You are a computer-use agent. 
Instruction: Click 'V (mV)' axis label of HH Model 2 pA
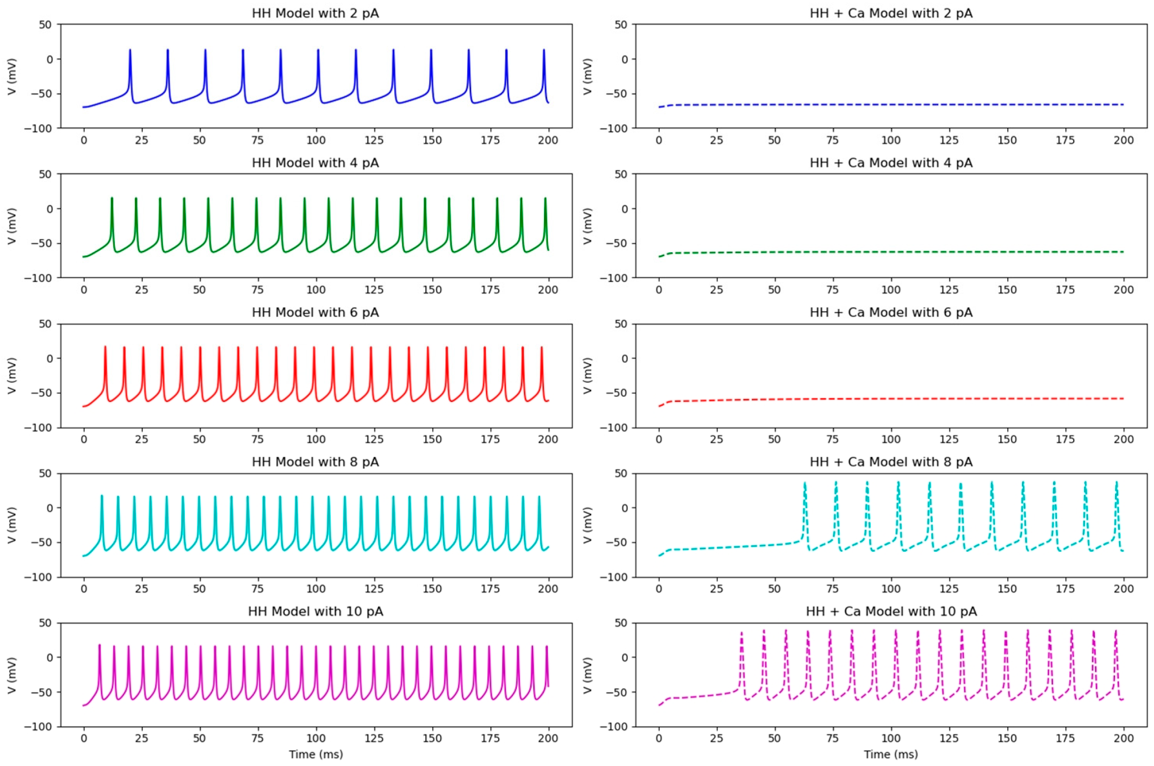[12, 76]
